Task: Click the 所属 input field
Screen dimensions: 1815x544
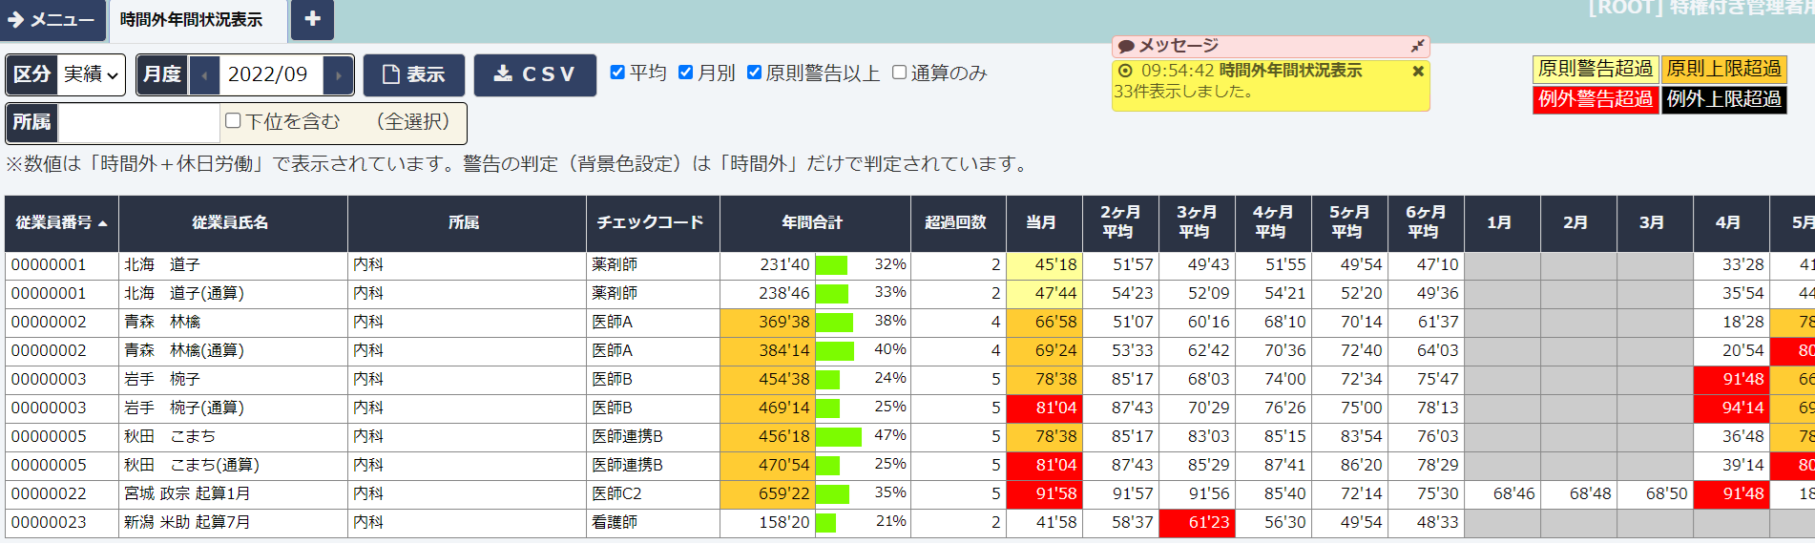Action: pos(138,123)
